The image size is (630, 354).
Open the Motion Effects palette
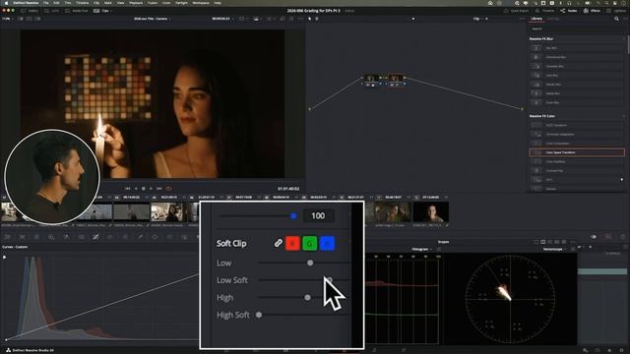pos(81,237)
